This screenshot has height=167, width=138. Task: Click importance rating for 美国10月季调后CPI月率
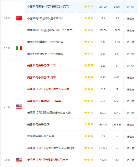coord(89,77)
